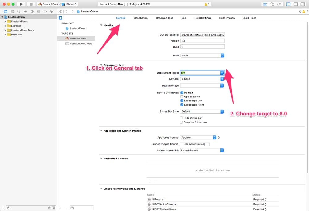The width and height of the screenshot is (309, 211).
Task: Click the Build number field
Action: coord(202,47)
